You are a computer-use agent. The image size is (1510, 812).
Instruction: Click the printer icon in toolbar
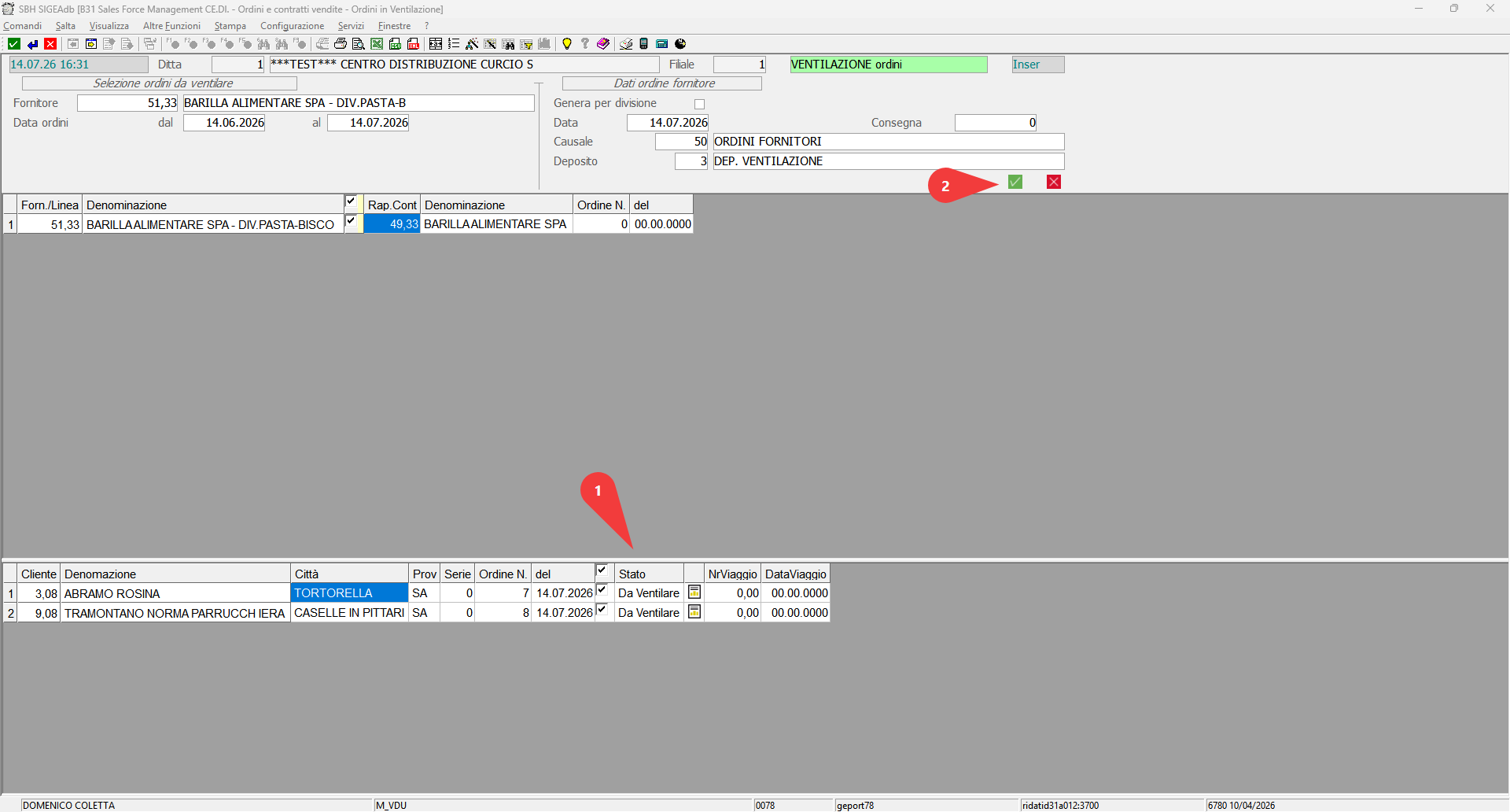click(341, 44)
